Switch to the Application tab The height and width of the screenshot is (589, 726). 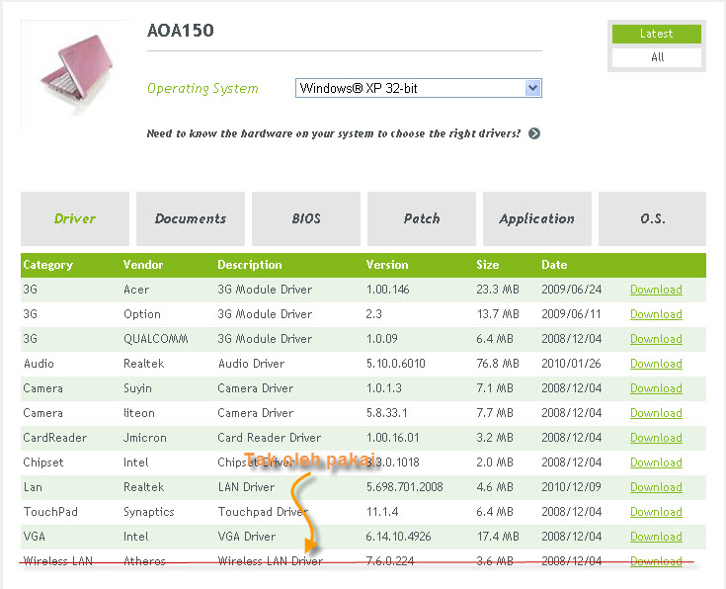tap(537, 218)
